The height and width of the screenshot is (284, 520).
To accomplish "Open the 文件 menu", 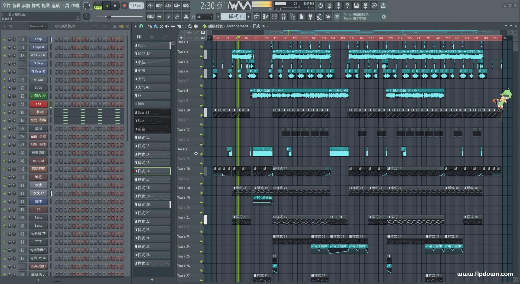I will point(6,5).
